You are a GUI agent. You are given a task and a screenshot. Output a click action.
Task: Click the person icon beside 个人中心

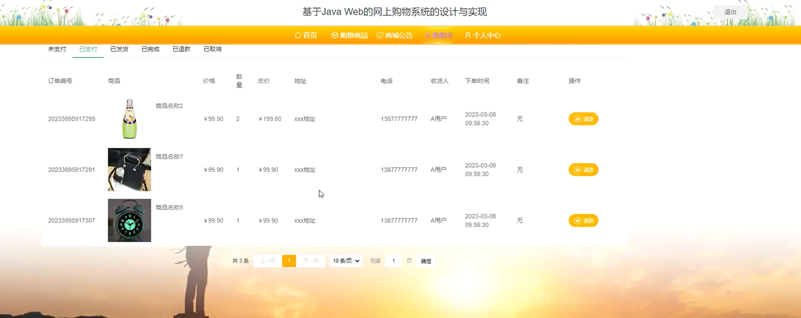[x=468, y=35]
